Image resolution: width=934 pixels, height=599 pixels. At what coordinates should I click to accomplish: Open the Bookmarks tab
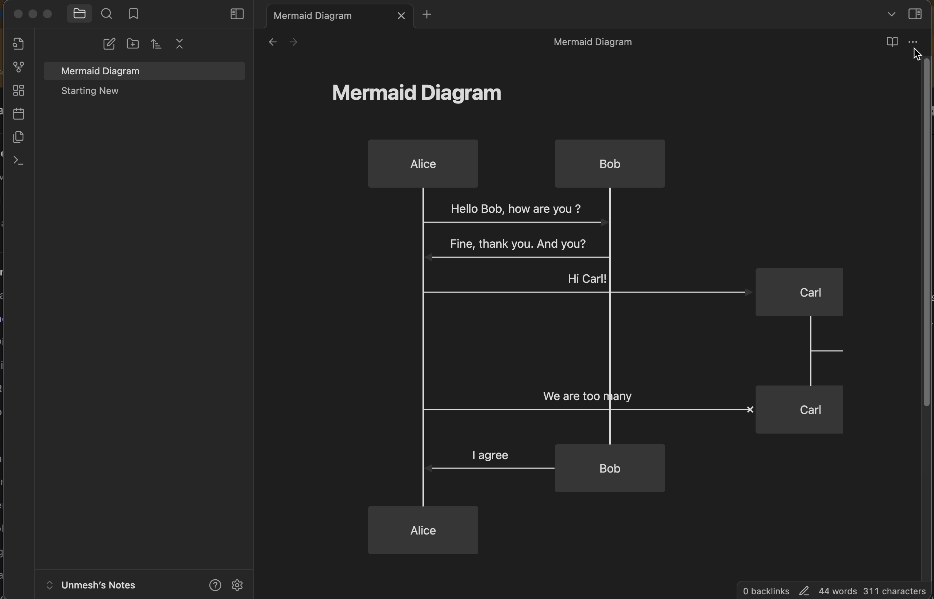(x=134, y=14)
